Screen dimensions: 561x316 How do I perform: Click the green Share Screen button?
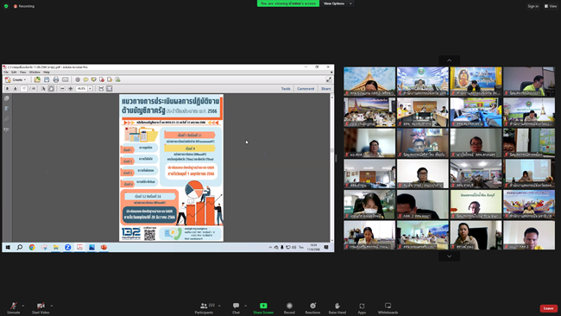[x=263, y=307]
